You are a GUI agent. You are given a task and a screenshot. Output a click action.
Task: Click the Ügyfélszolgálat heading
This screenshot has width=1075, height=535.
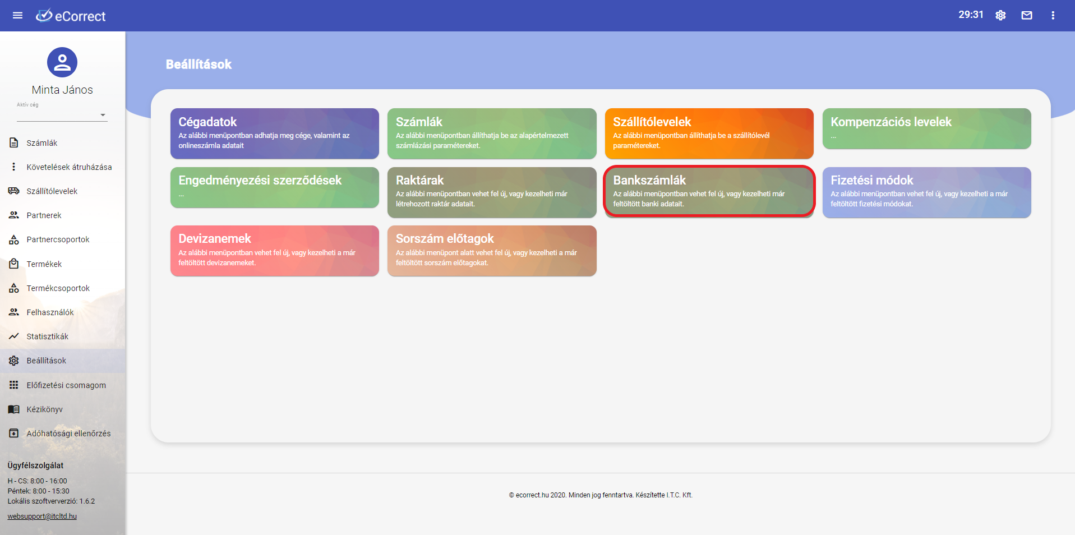(x=35, y=465)
